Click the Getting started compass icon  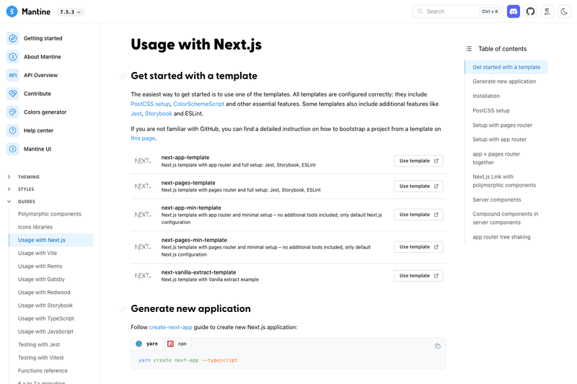tap(13, 38)
